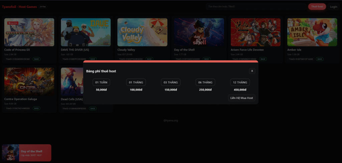Click the Tyanxfoil - Host Games title
This screenshot has width=342, height=163.
19,7
